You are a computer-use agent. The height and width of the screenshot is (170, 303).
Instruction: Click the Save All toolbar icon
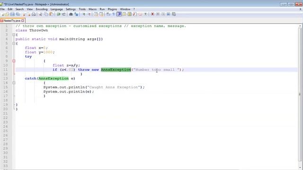[18, 14]
